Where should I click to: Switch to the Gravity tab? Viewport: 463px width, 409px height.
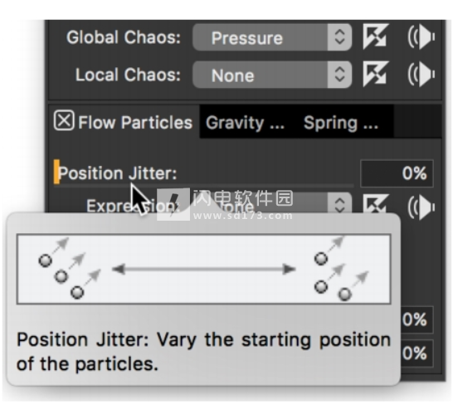pos(245,123)
